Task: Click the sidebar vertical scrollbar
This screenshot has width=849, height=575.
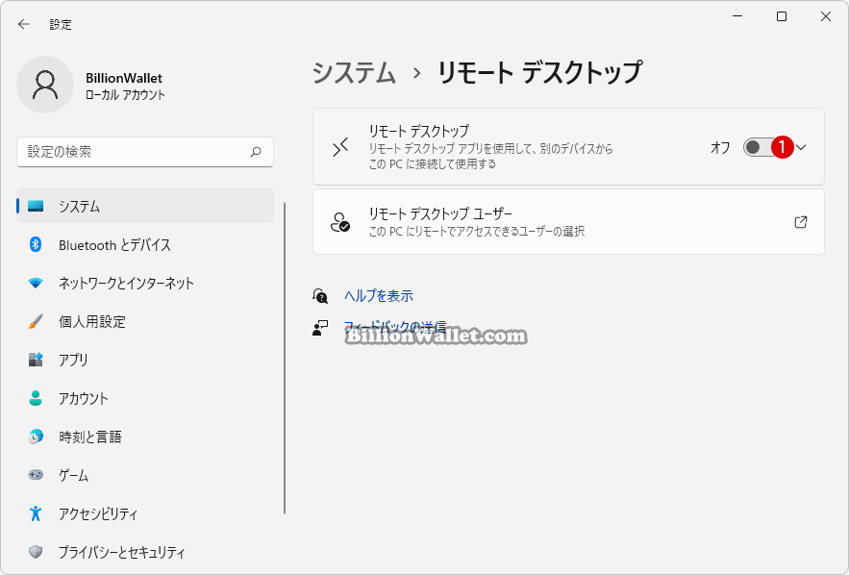Action: point(285,359)
